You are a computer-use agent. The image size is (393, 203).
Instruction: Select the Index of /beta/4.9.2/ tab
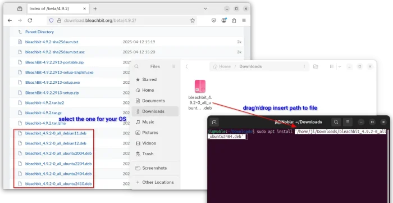pos(58,9)
